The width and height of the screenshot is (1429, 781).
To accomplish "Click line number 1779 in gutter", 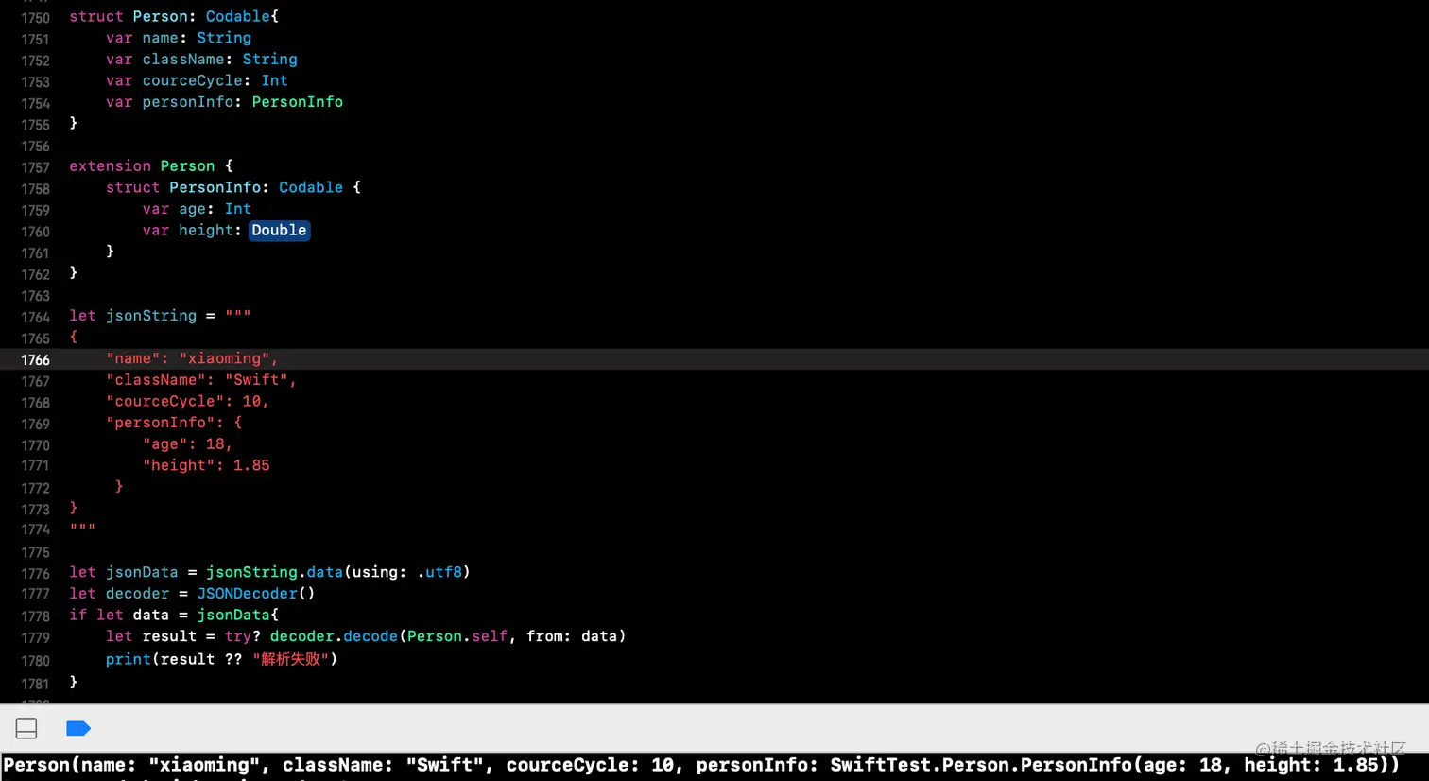I will pyautogui.click(x=35, y=638).
